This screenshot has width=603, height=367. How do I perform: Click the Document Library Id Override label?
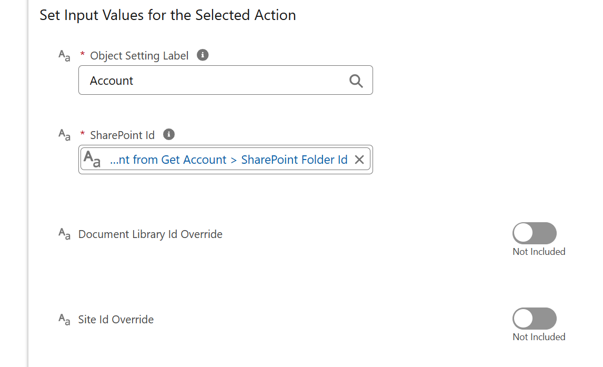150,234
